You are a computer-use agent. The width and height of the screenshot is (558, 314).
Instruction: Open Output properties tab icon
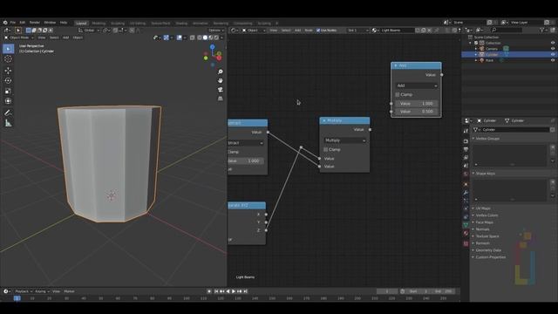click(x=466, y=149)
